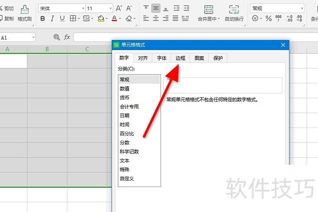Toggle Auto Wrap (自动换行)
Image resolution: width=318 pixels, height=212 pixels.
[234, 13]
